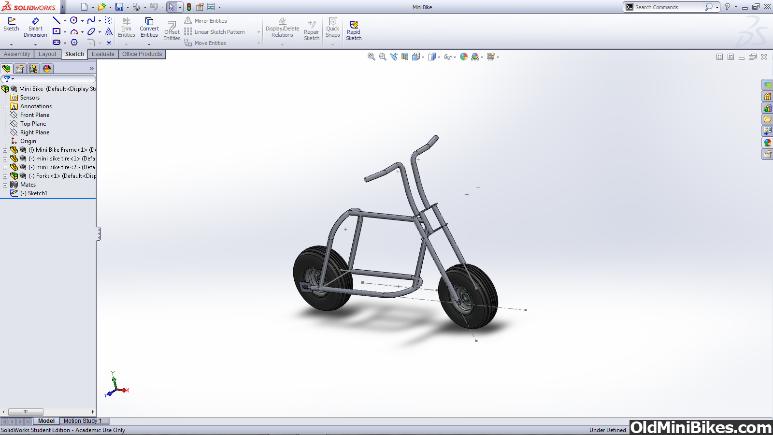The image size is (773, 435).
Task: Open the PropertyManager tab
Action: [x=20, y=69]
